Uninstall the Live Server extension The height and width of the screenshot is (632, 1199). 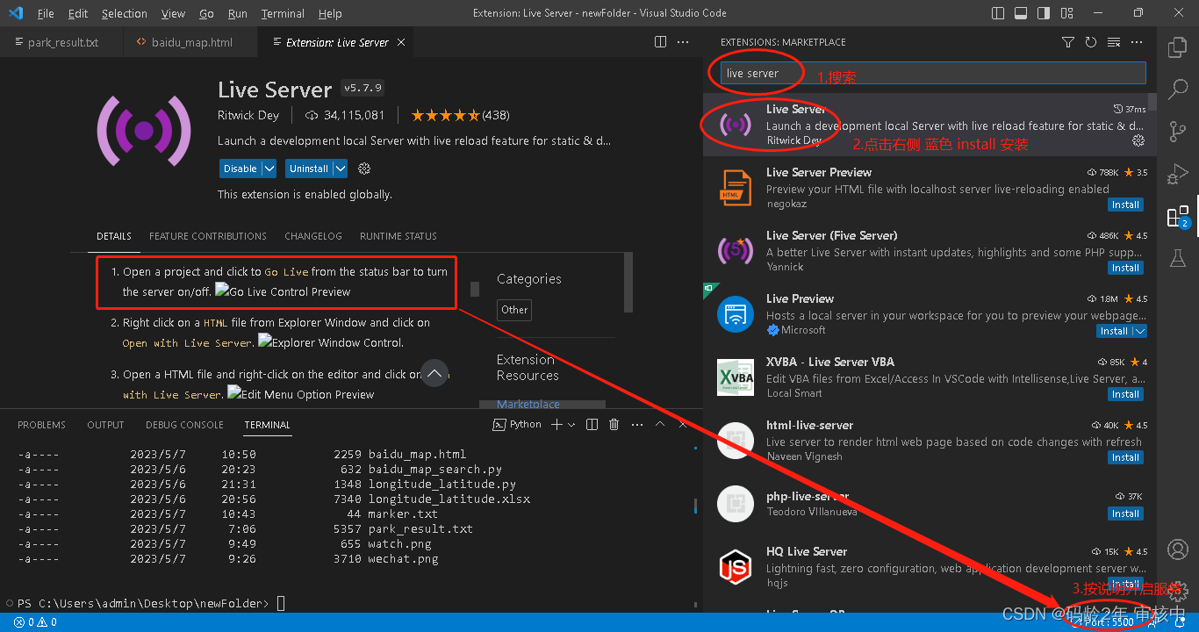point(309,169)
